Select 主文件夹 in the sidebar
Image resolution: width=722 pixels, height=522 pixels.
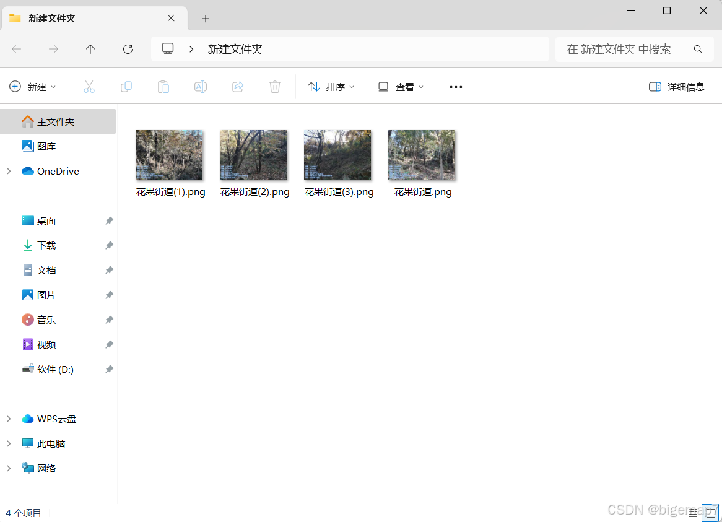(x=58, y=121)
